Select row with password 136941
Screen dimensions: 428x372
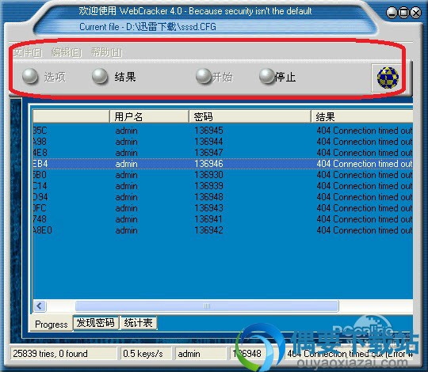(223, 219)
